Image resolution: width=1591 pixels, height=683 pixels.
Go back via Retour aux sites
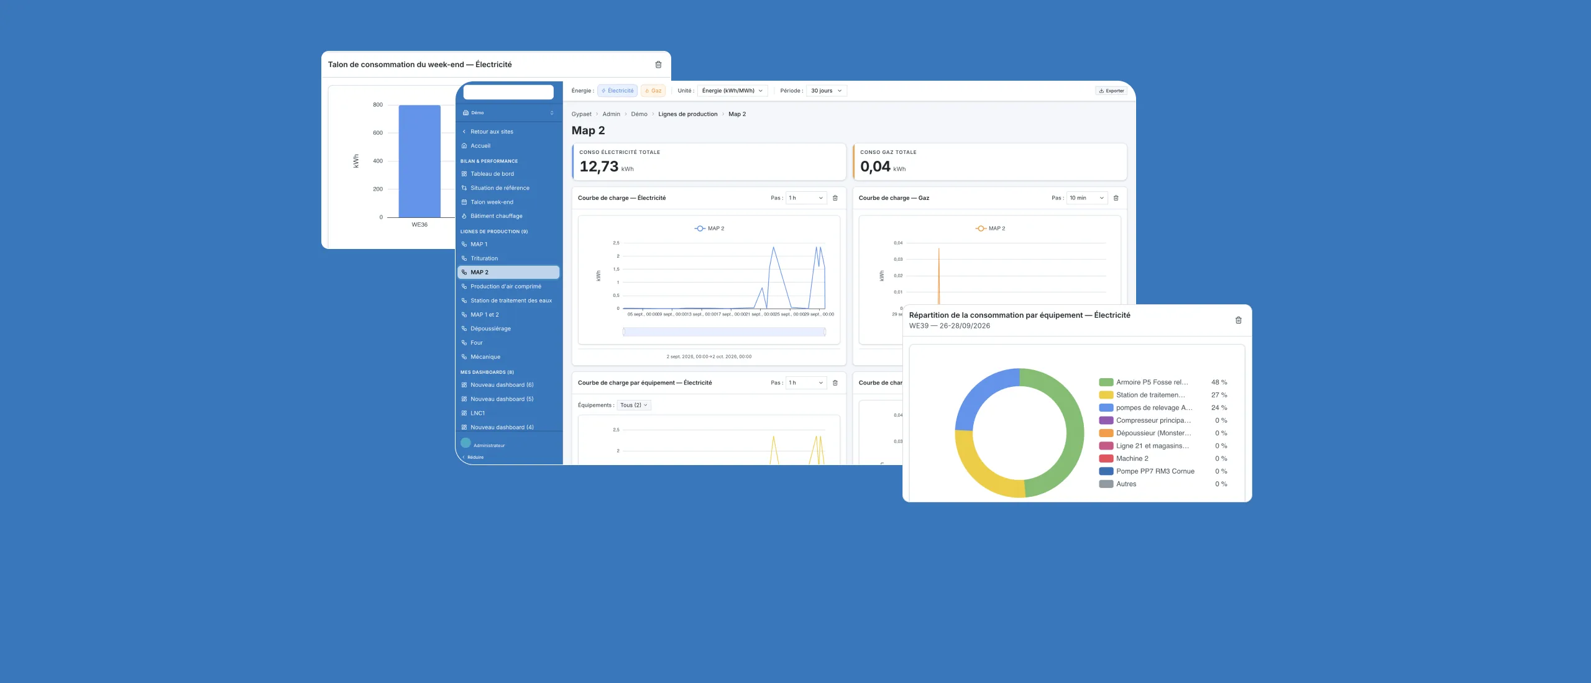(x=508, y=132)
